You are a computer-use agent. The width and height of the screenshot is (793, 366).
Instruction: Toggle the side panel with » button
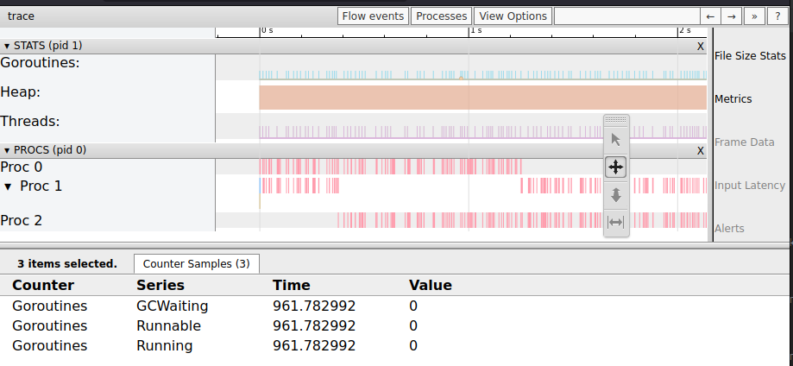[x=754, y=16]
